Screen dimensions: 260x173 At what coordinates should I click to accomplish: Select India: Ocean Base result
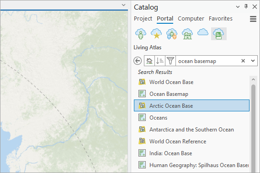191,153
